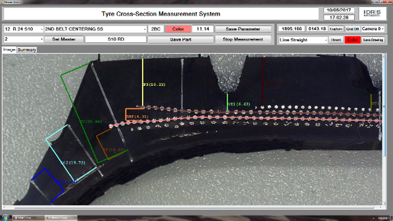Select the second taskbar window button
393x221 pixels.
61,218
